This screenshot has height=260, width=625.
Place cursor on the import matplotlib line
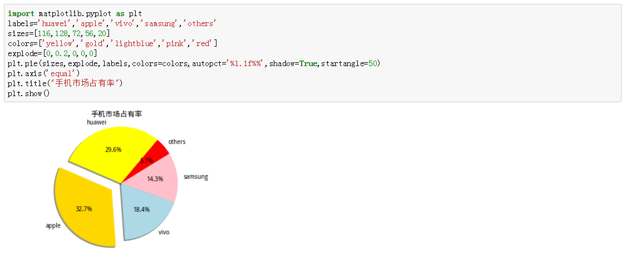click(x=75, y=13)
